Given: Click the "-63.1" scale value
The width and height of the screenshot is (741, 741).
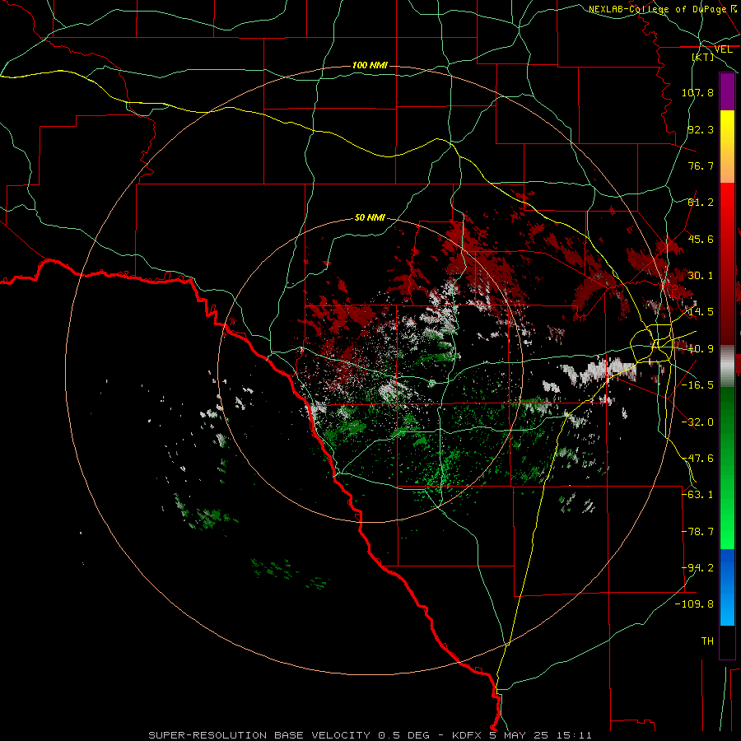Looking at the screenshot, I should 697,495.
